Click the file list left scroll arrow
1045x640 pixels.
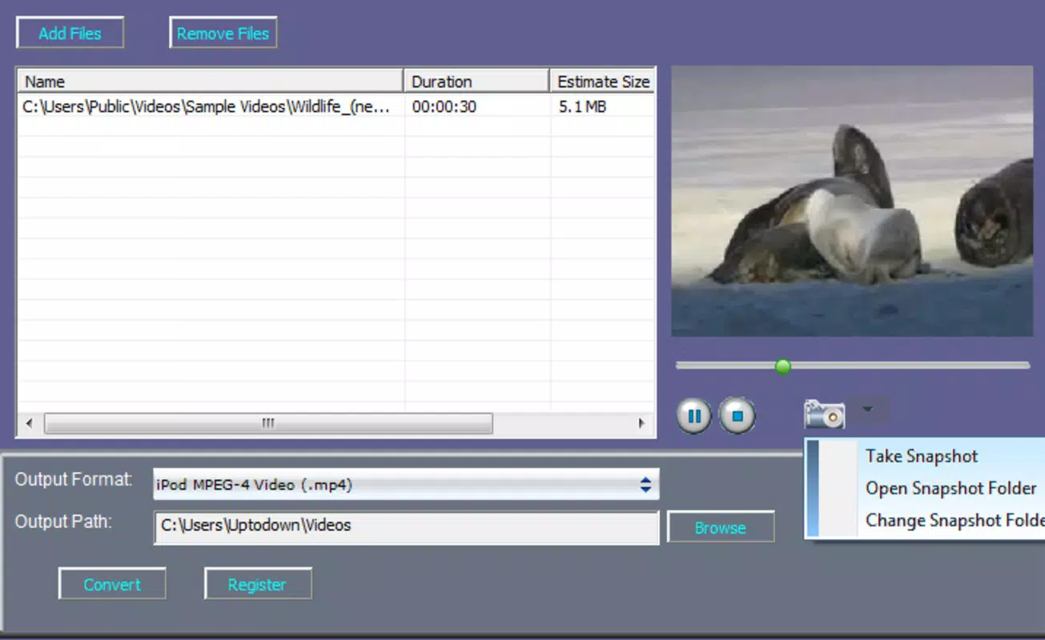[30, 423]
